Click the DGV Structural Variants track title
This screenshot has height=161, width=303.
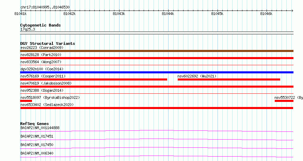48,43
